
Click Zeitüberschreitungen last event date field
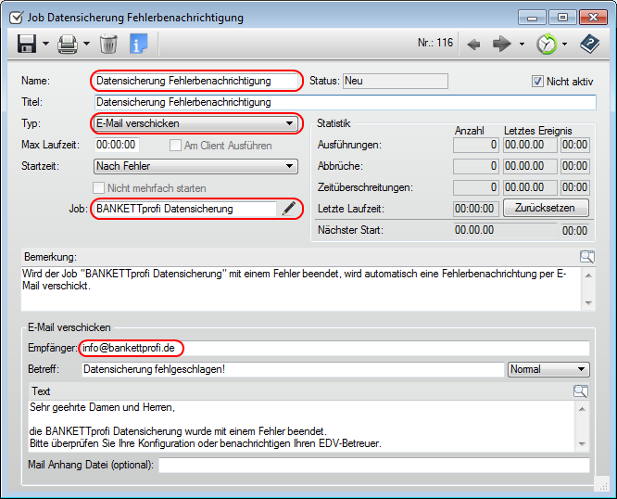click(531, 187)
